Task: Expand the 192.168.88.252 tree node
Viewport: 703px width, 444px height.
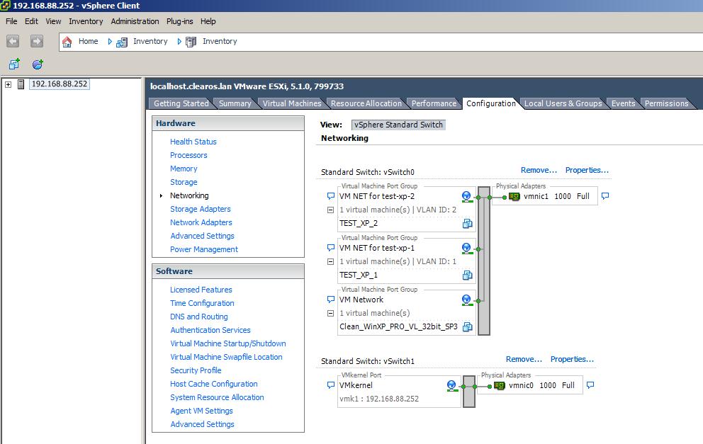Action: [x=8, y=84]
